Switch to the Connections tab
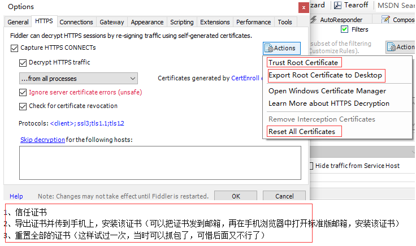Screen dimensions: 416x246 76,22
